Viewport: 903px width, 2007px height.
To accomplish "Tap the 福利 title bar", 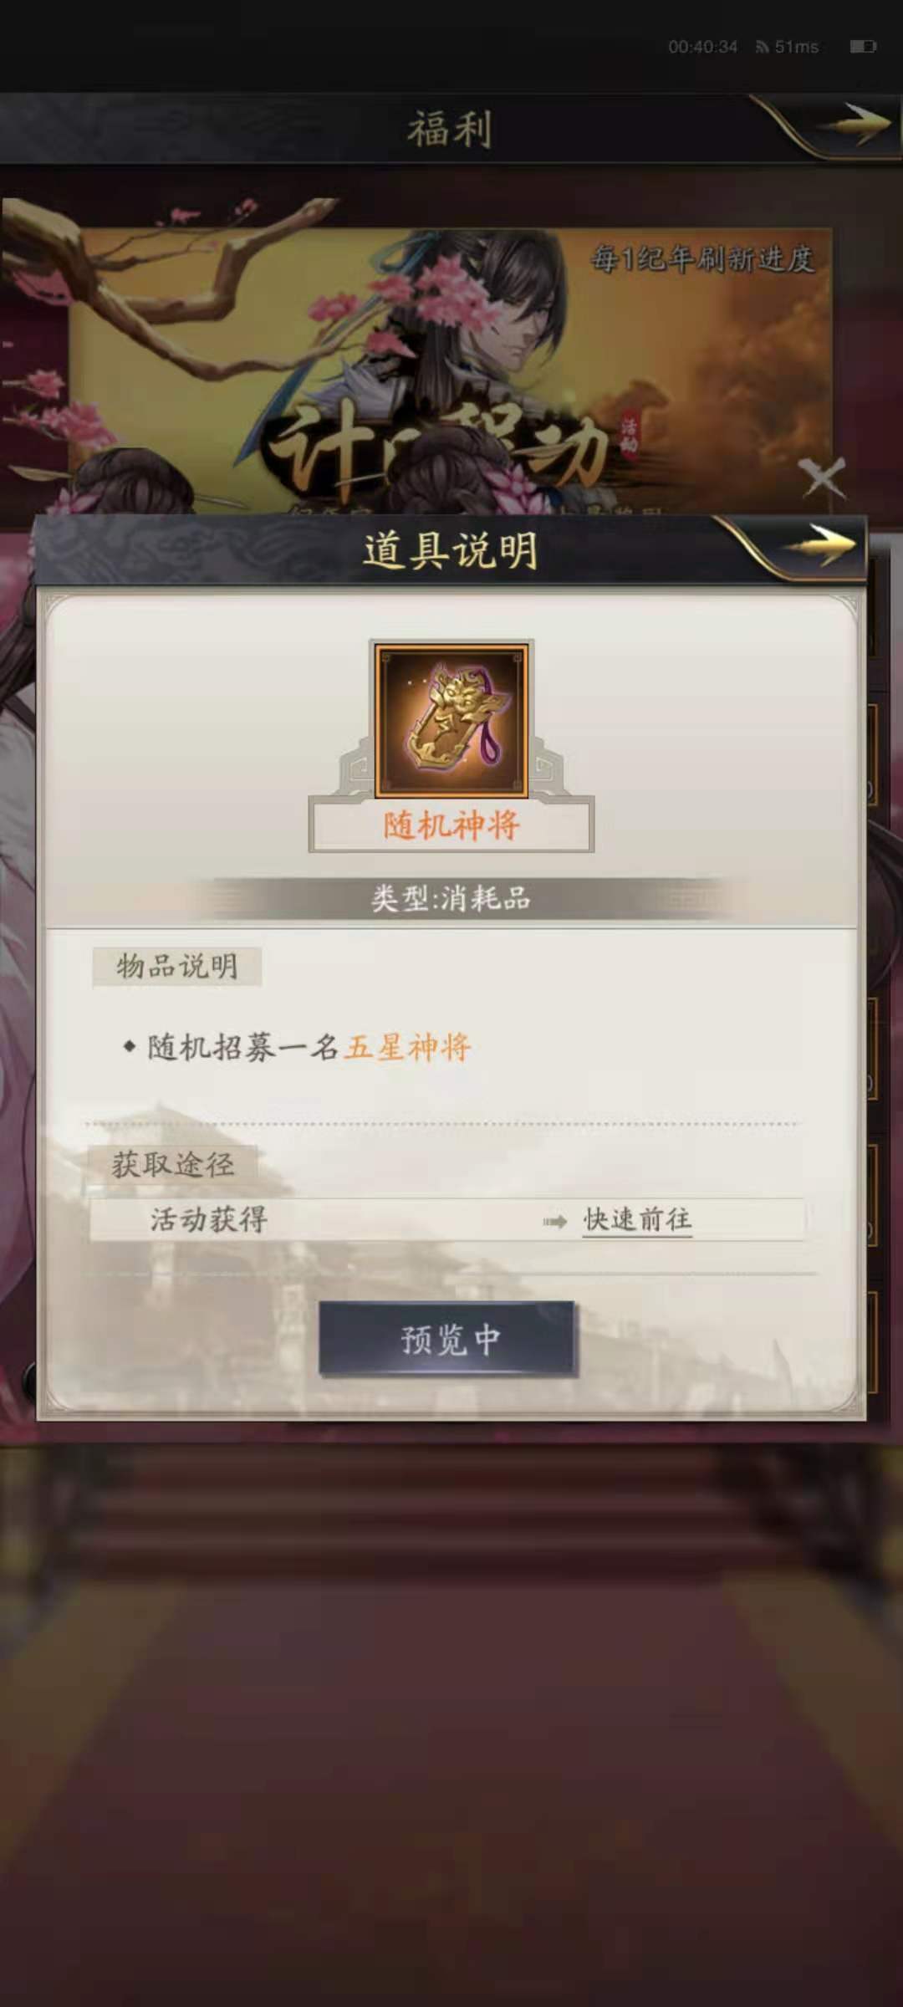I will pyautogui.click(x=449, y=129).
